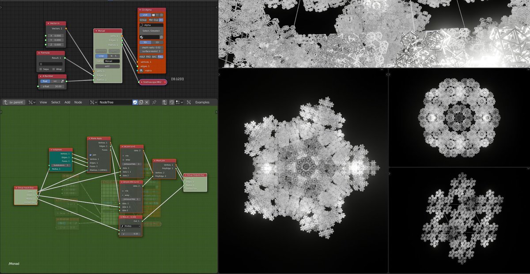The image size is (530, 274).
Task: Open the Add menu in node editor
Action: (x=67, y=102)
